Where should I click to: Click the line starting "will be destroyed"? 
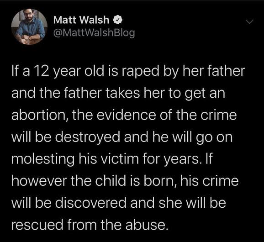[122, 137]
